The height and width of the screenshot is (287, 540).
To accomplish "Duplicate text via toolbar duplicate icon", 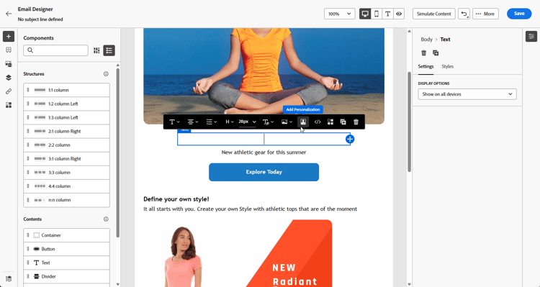I will point(343,122).
